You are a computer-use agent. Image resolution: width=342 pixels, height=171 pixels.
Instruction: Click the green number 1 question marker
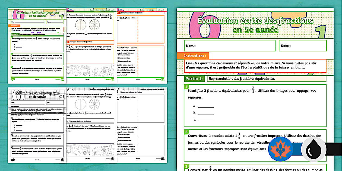[186, 87]
